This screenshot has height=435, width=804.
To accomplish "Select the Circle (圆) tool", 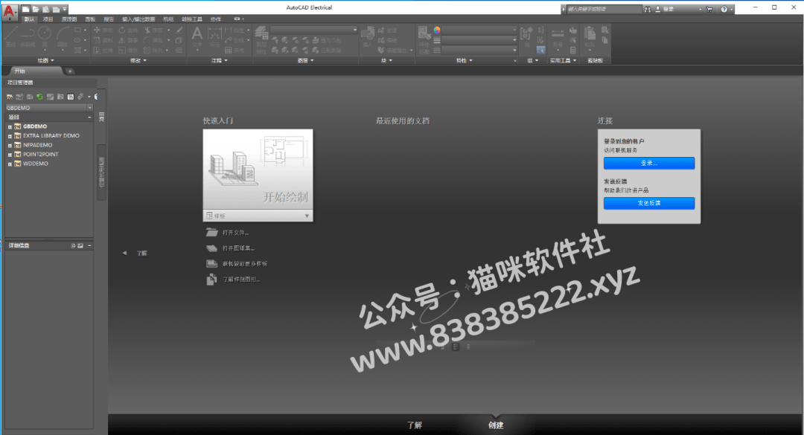I will (45, 36).
